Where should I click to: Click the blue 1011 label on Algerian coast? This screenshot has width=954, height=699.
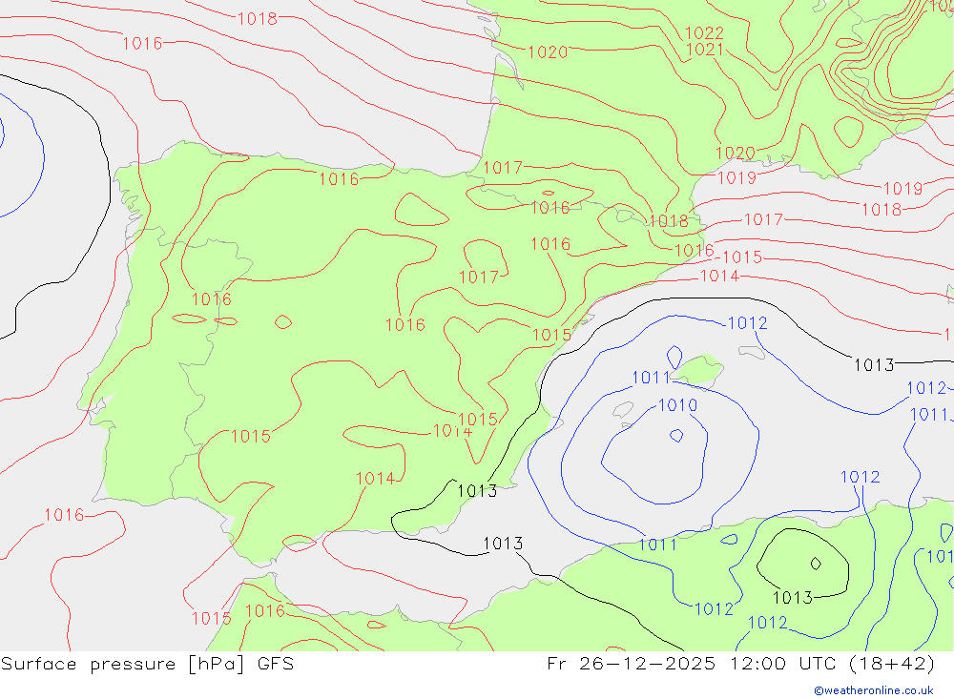click(x=657, y=545)
